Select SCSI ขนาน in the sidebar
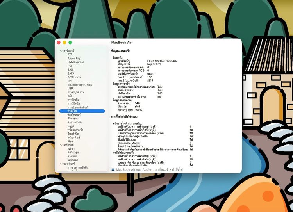Screen dimensions: 293x212 click(x=74, y=77)
